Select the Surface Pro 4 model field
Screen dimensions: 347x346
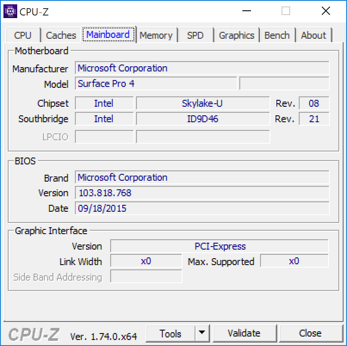(156, 83)
